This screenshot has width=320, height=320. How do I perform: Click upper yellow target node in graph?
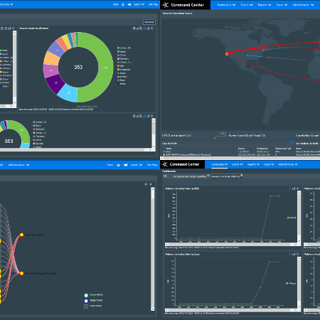21,235
